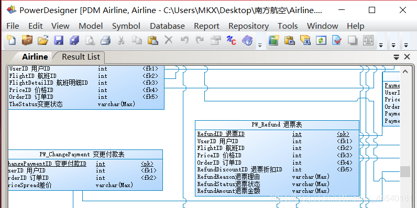Open the Edit menu
The height and width of the screenshot is (208, 417).
[36, 26]
